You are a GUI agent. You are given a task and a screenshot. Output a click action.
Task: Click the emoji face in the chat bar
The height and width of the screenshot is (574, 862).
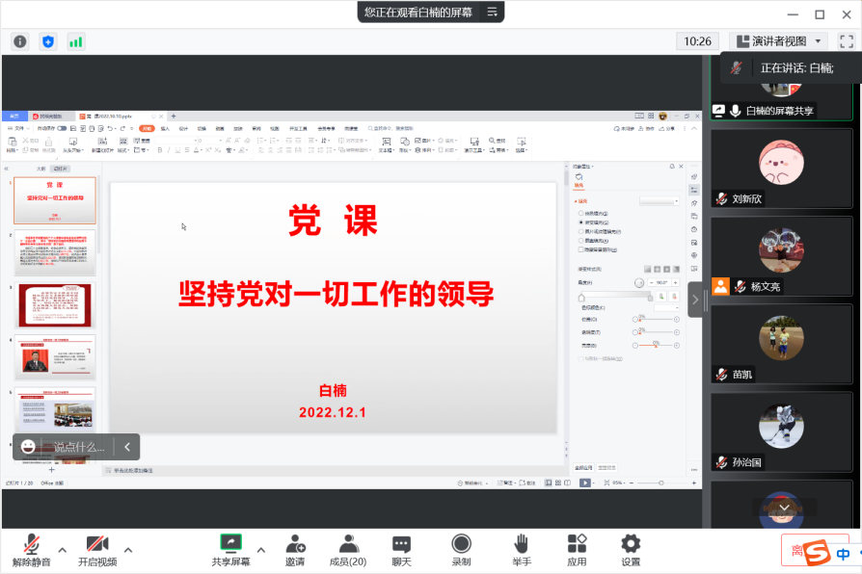coord(29,447)
